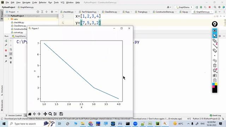Open Search Everywhere magnifier in PyCharm

click(x=215, y=7)
